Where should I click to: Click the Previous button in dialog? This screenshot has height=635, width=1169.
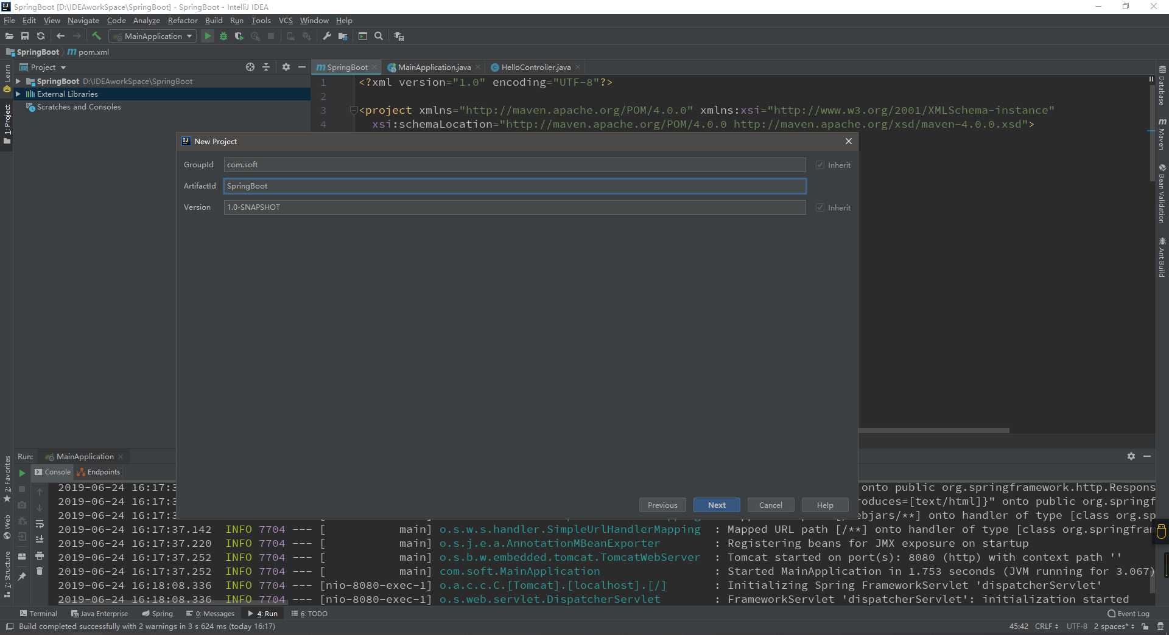pos(662,505)
